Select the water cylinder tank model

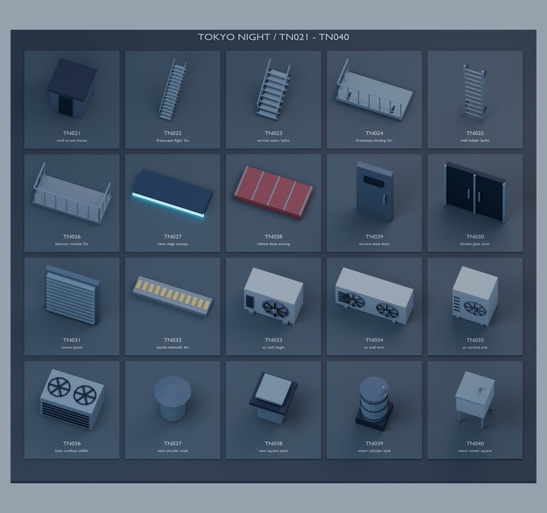374,403
